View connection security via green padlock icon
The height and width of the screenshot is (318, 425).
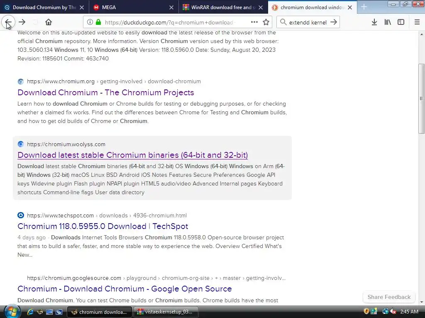tap(98, 22)
